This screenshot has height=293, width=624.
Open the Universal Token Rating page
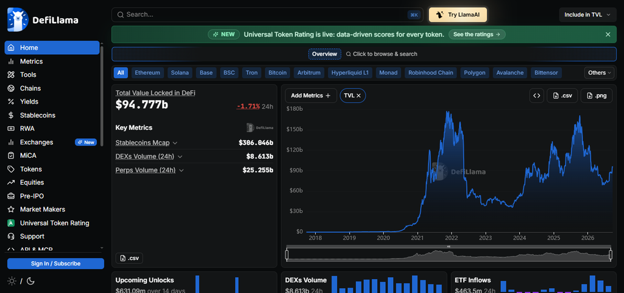[52, 223]
